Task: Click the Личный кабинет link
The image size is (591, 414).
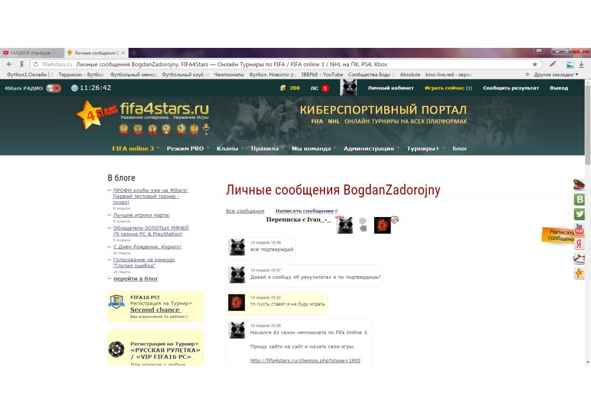Action: tap(387, 88)
